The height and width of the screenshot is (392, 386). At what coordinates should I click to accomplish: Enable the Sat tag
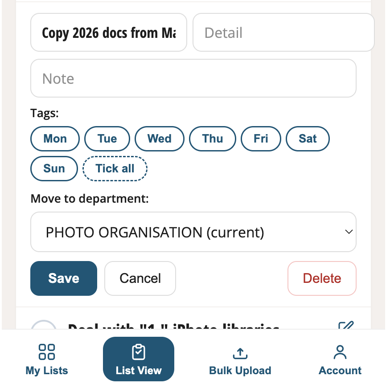coord(308,139)
